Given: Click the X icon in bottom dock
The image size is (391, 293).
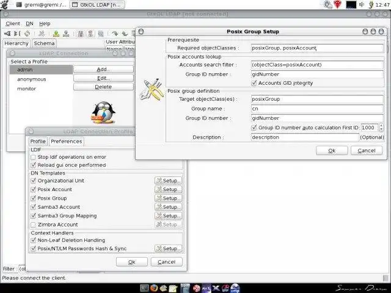Looking at the screenshot, I should point(216,288).
